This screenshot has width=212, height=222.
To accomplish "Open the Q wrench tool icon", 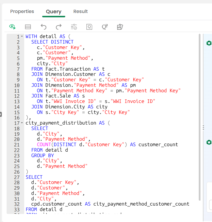I will tap(105, 27).
